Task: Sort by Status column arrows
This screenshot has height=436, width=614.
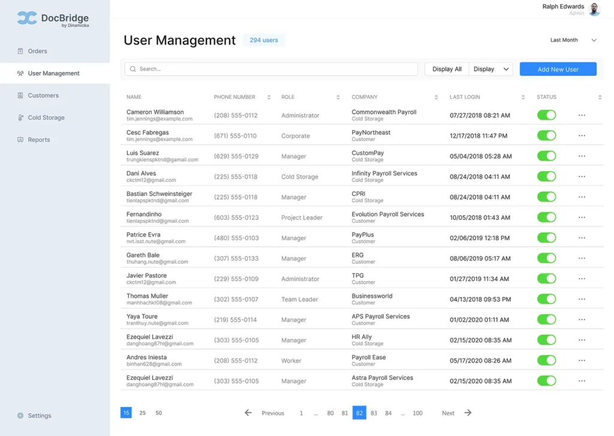Action: tap(600, 98)
